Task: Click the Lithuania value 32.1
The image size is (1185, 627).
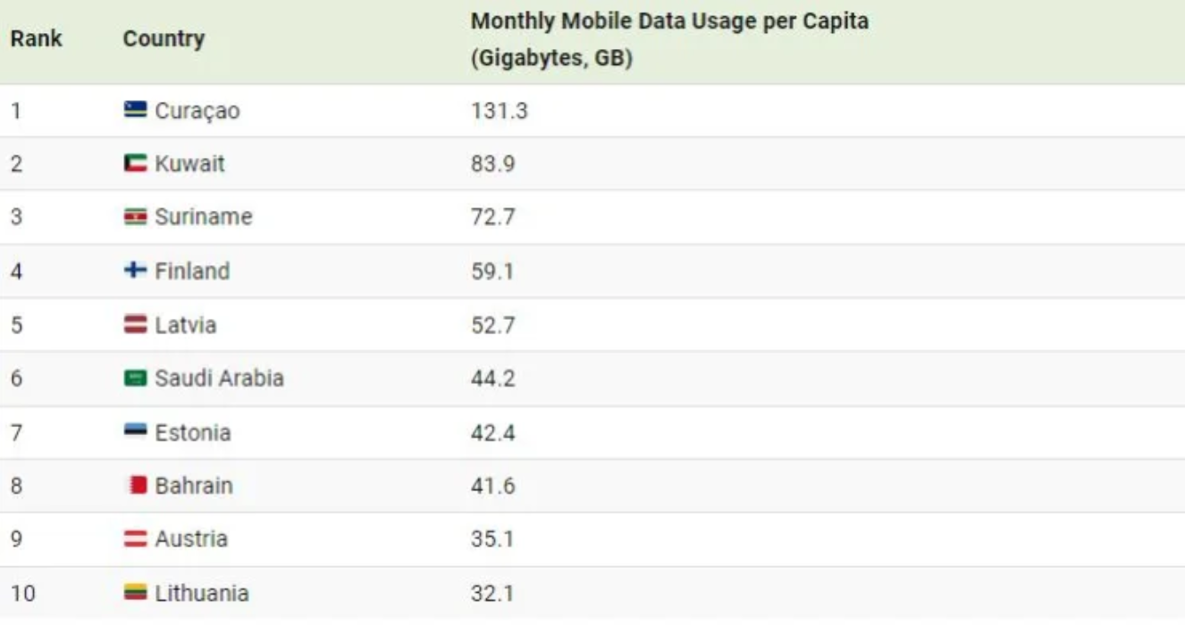Action: point(492,594)
